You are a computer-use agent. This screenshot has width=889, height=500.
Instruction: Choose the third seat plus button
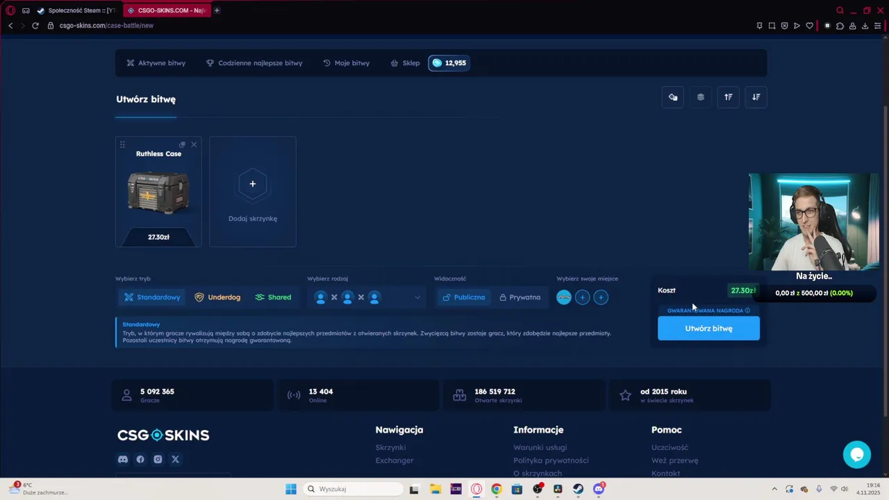(601, 297)
